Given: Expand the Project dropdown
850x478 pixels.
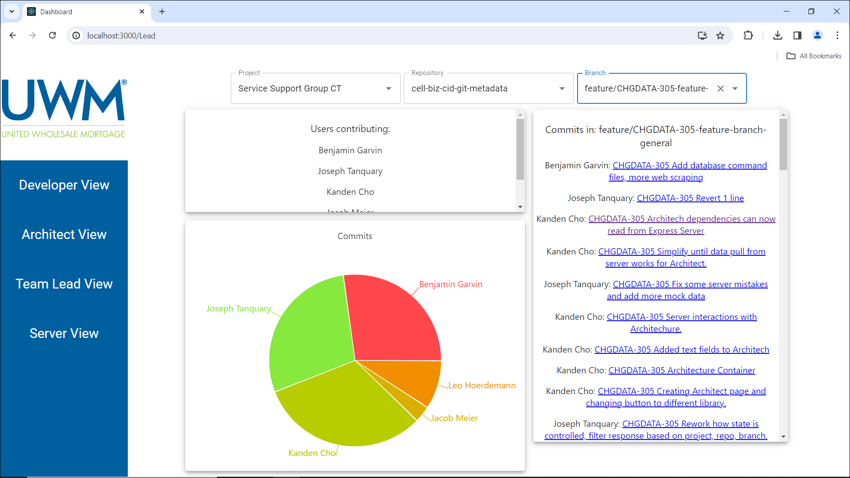Looking at the screenshot, I should [x=388, y=88].
